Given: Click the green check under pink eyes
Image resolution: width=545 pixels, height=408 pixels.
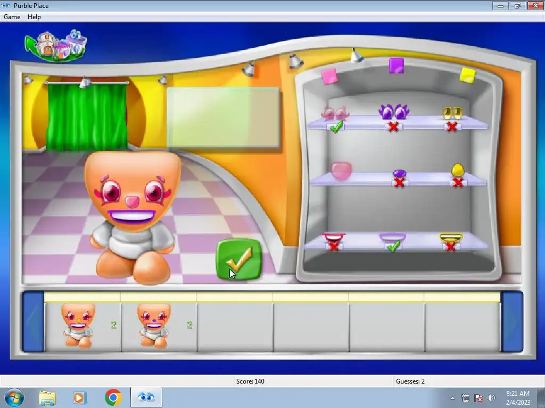Looking at the screenshot, I should (x=336, y=127).
